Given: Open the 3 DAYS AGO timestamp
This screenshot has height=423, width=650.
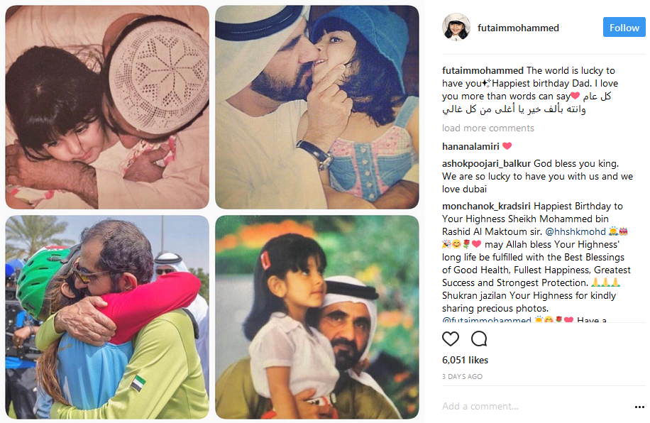Looking at the screenshot, I should coord(462,377).
